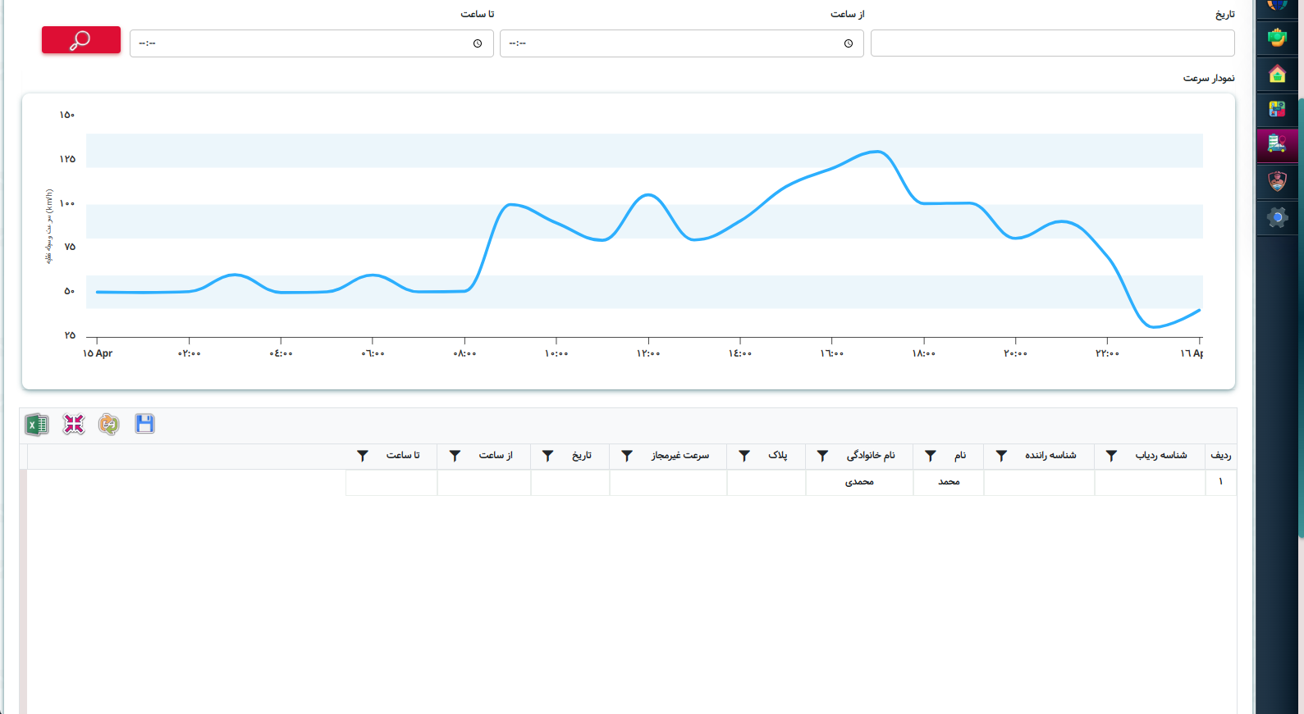
Task: Sort by 'شناسه راننده' column header
Action: pos(1050,456)
